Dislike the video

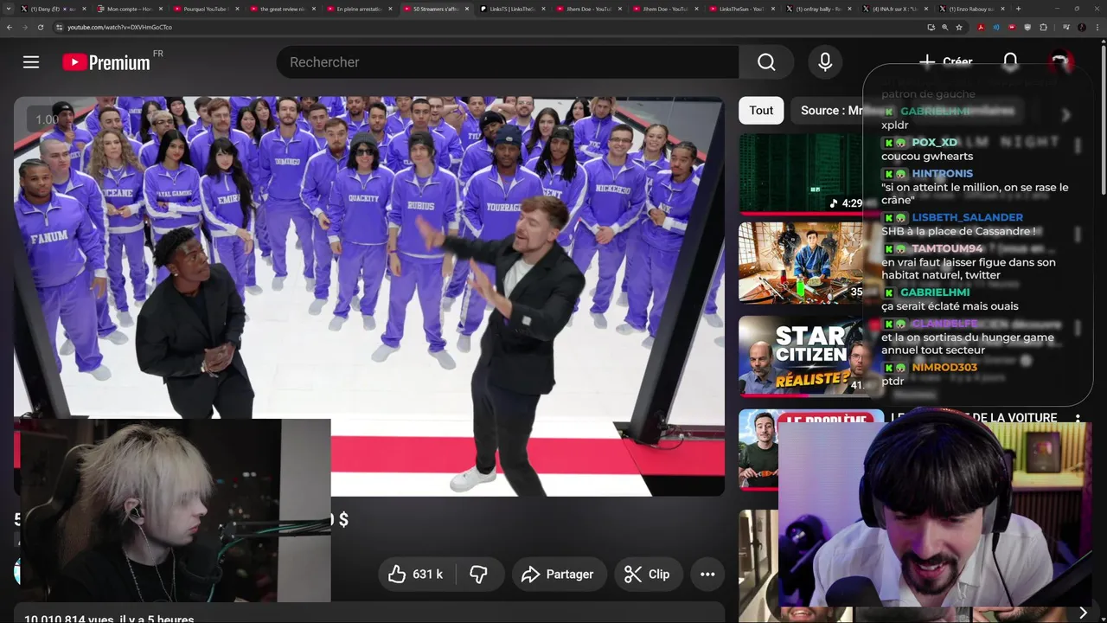(x=478, y=575)
